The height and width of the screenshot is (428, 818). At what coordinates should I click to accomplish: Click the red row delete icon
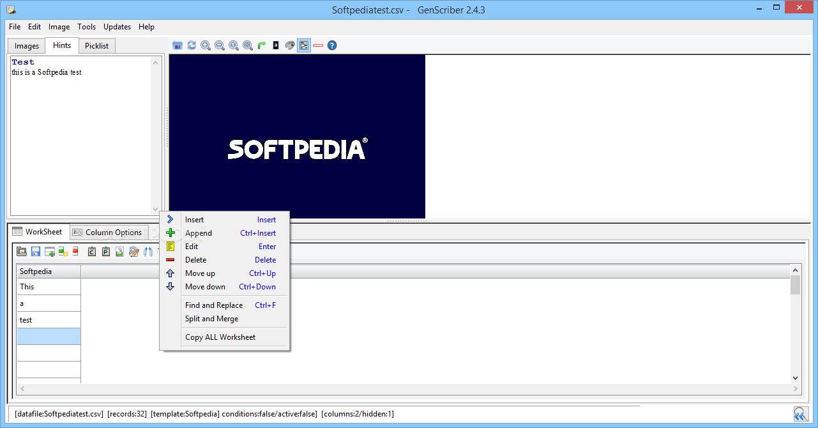click(75, 251)
